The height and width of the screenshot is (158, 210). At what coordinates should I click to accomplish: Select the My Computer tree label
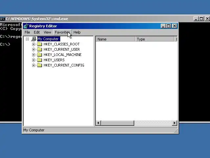[49, 39]
